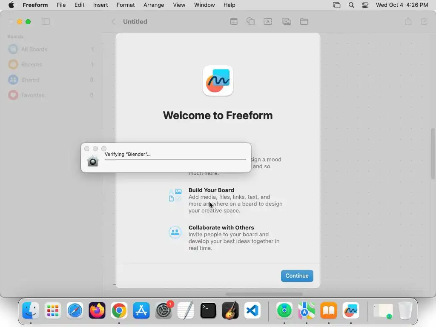Insert photos or media from toolbar
This screenshot has width=436, height=327.
(x=286, y=21)
